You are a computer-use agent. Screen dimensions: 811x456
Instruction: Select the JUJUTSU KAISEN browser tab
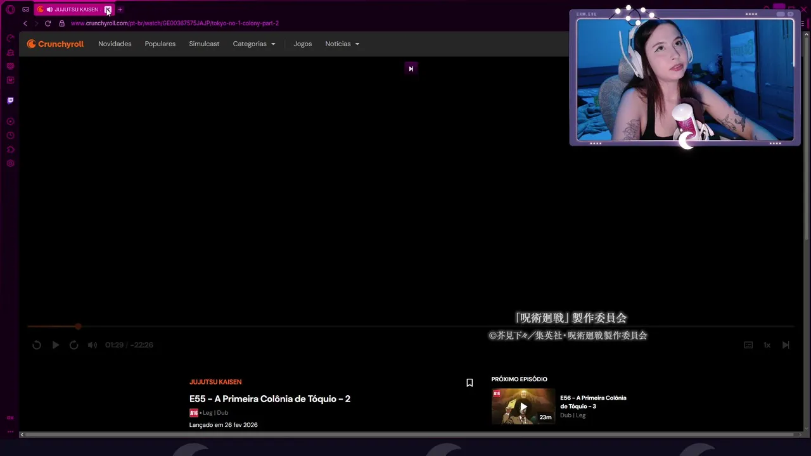(74, 9)
